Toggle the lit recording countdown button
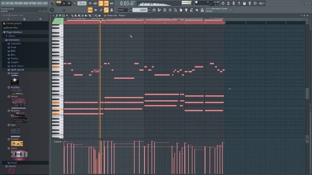The width and height of the screenshot is (312, 175). [101, 3]
